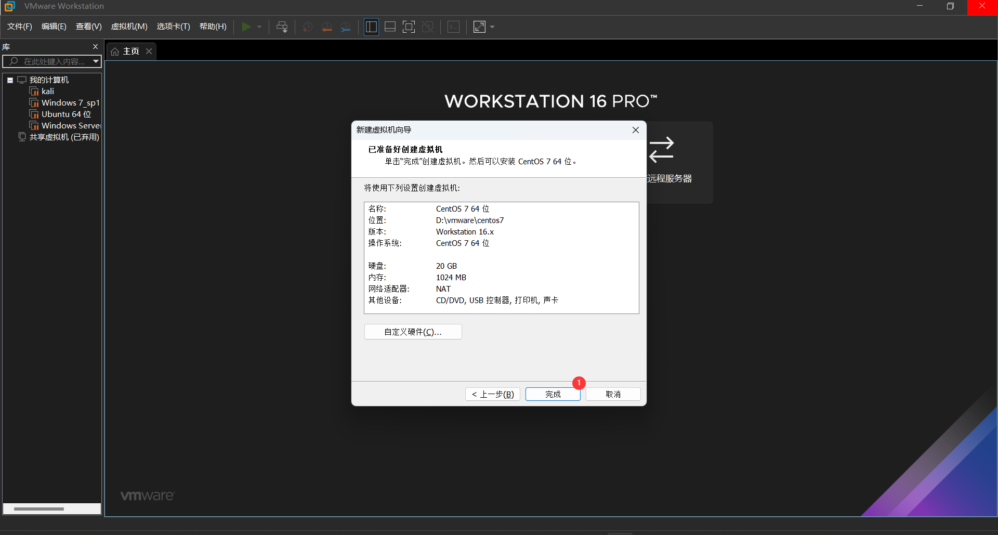Click the home icon on 主页 tab

pyautogui.click(x=115, y=51)
